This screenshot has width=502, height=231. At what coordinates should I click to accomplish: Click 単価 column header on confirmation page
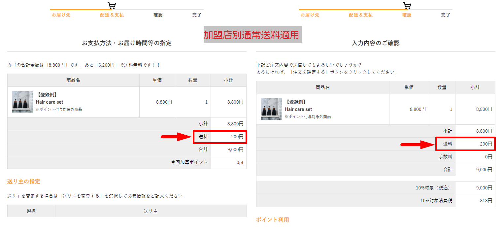click(x=409, y=87)
